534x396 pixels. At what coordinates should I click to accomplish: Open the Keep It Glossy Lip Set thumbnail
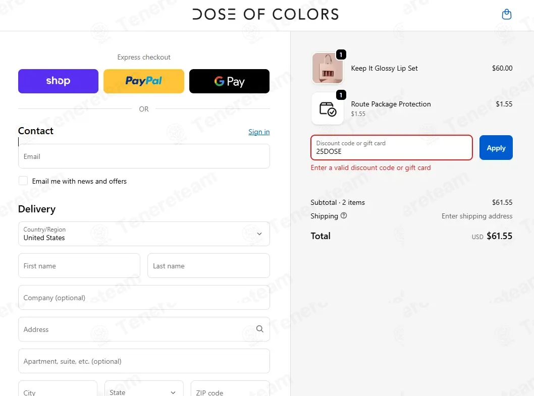click(x=328, y=68)
